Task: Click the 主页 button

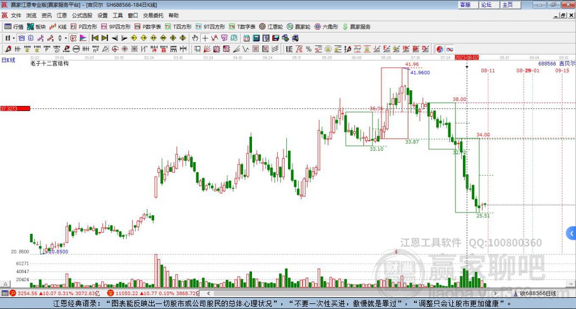Action: click(511, 4)
